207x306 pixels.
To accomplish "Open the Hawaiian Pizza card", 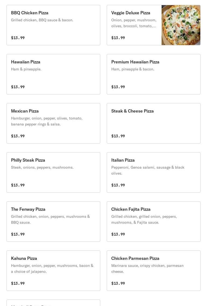I will pyautogui.click(x=53, y=74).
